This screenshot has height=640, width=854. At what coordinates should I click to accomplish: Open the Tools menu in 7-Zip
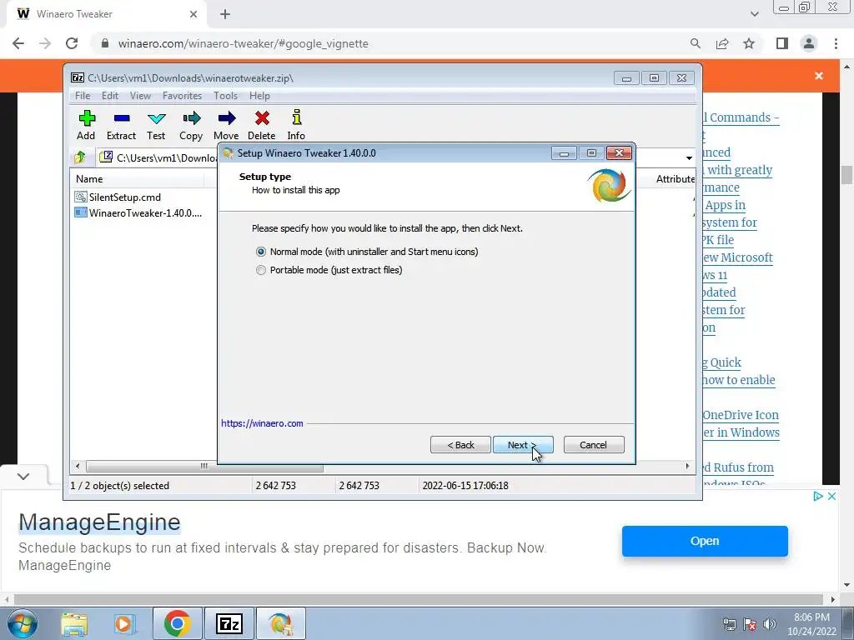[225, 96]
